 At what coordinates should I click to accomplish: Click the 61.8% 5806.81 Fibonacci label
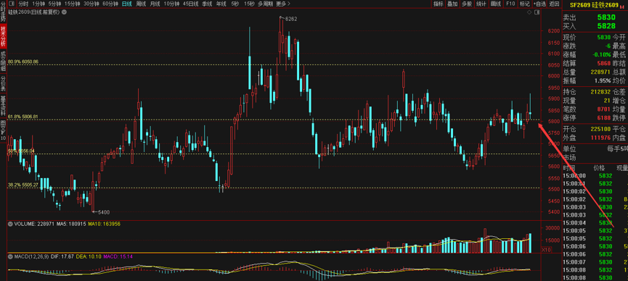click(23, 117)
